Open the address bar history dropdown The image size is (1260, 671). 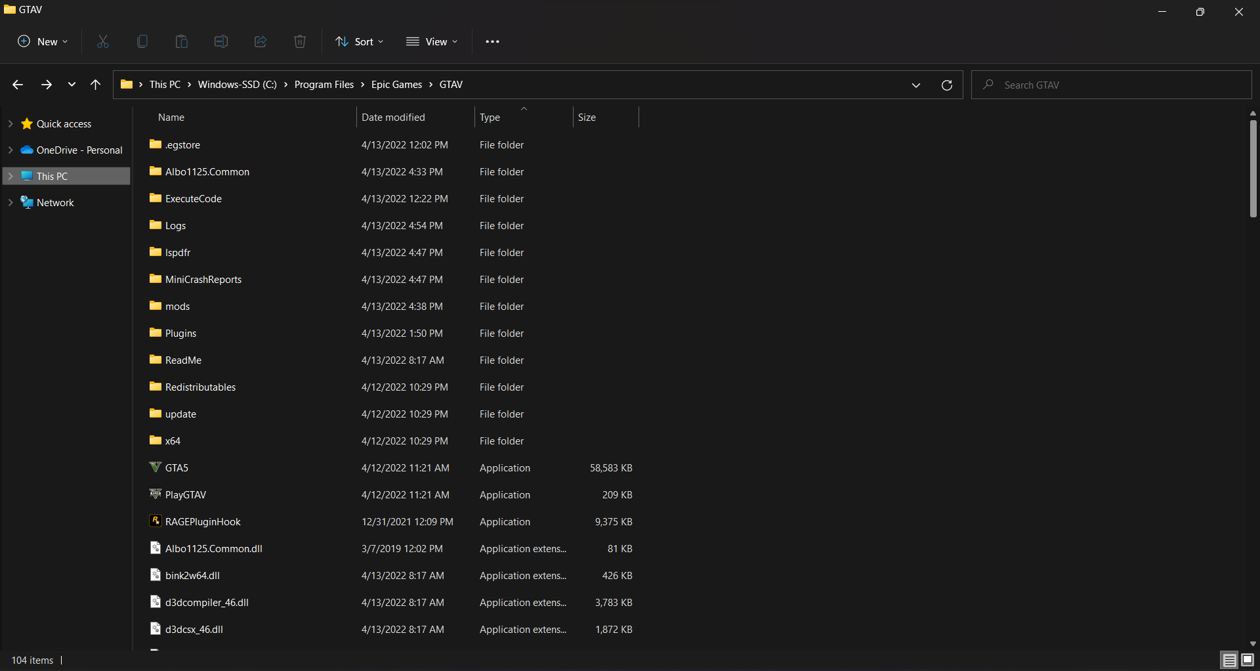[916, 85]
